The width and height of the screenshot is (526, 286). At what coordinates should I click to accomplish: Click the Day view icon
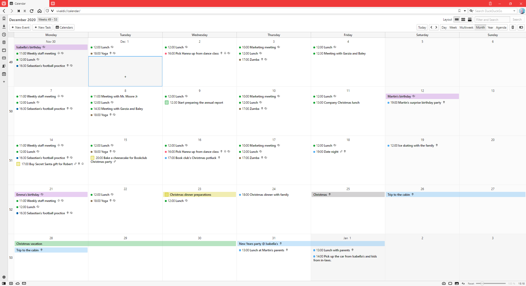pos(444,27)
